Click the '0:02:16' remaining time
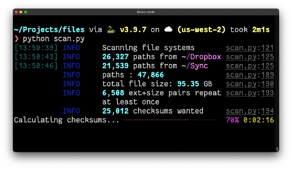 259,120
